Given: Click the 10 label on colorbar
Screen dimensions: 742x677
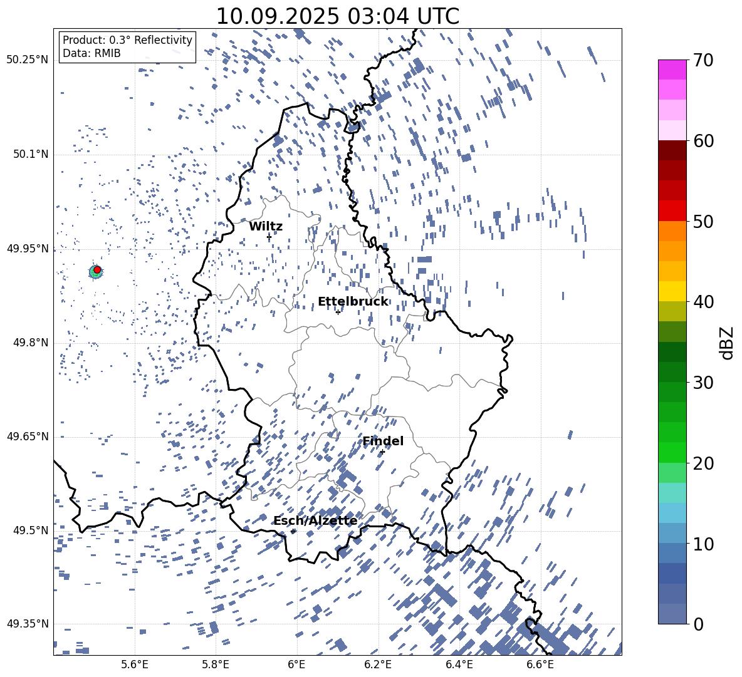Looking at the screenshot, I should pyautogui.click(x=704, y=544).
